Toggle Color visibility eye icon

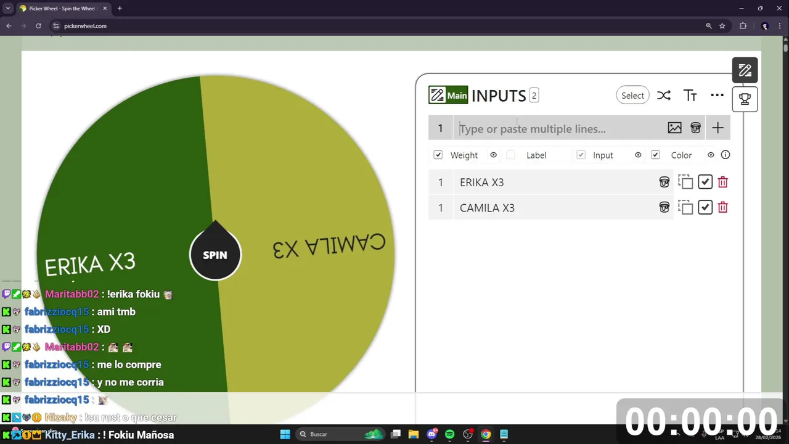(711, 155)
